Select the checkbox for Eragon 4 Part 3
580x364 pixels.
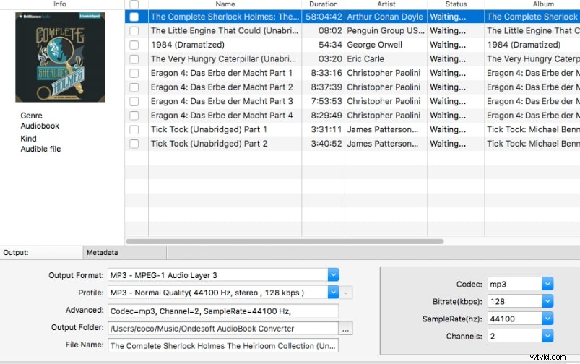point(134,101)
